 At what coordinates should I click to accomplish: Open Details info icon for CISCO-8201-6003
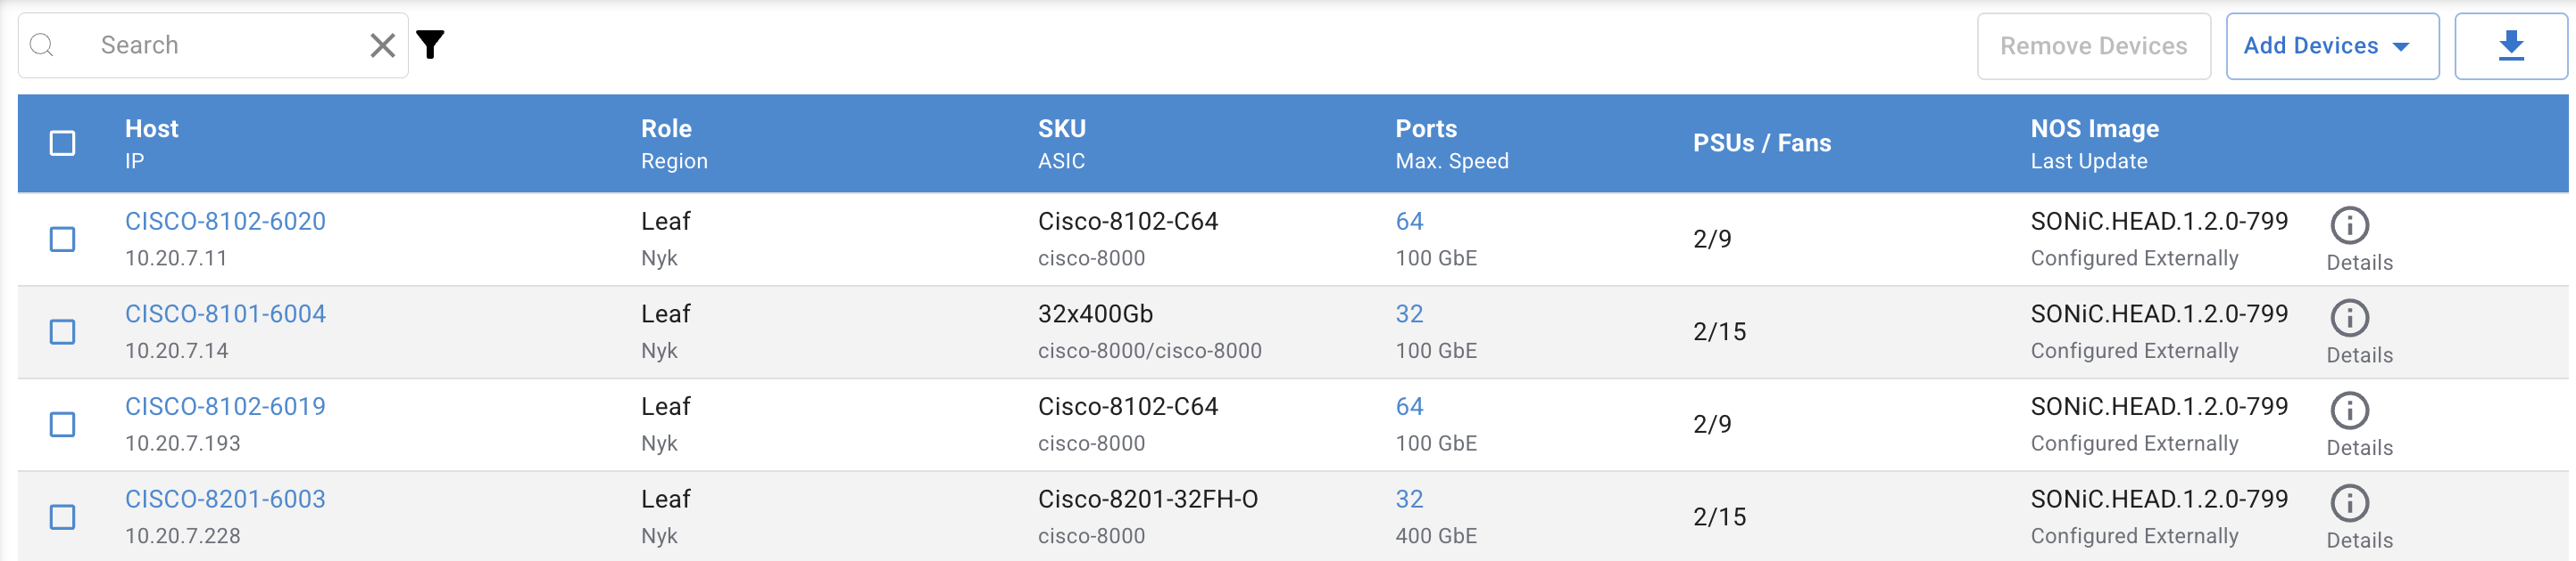[x=2349, y=503]
